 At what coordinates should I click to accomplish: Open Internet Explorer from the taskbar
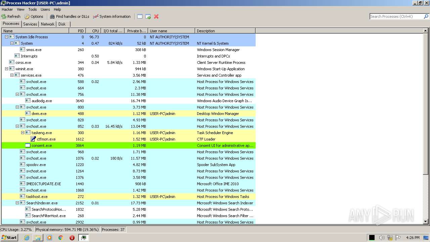click(27, 238)
